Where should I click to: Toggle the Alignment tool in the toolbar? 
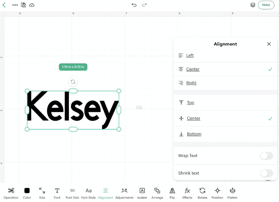[x=105, y=193]
